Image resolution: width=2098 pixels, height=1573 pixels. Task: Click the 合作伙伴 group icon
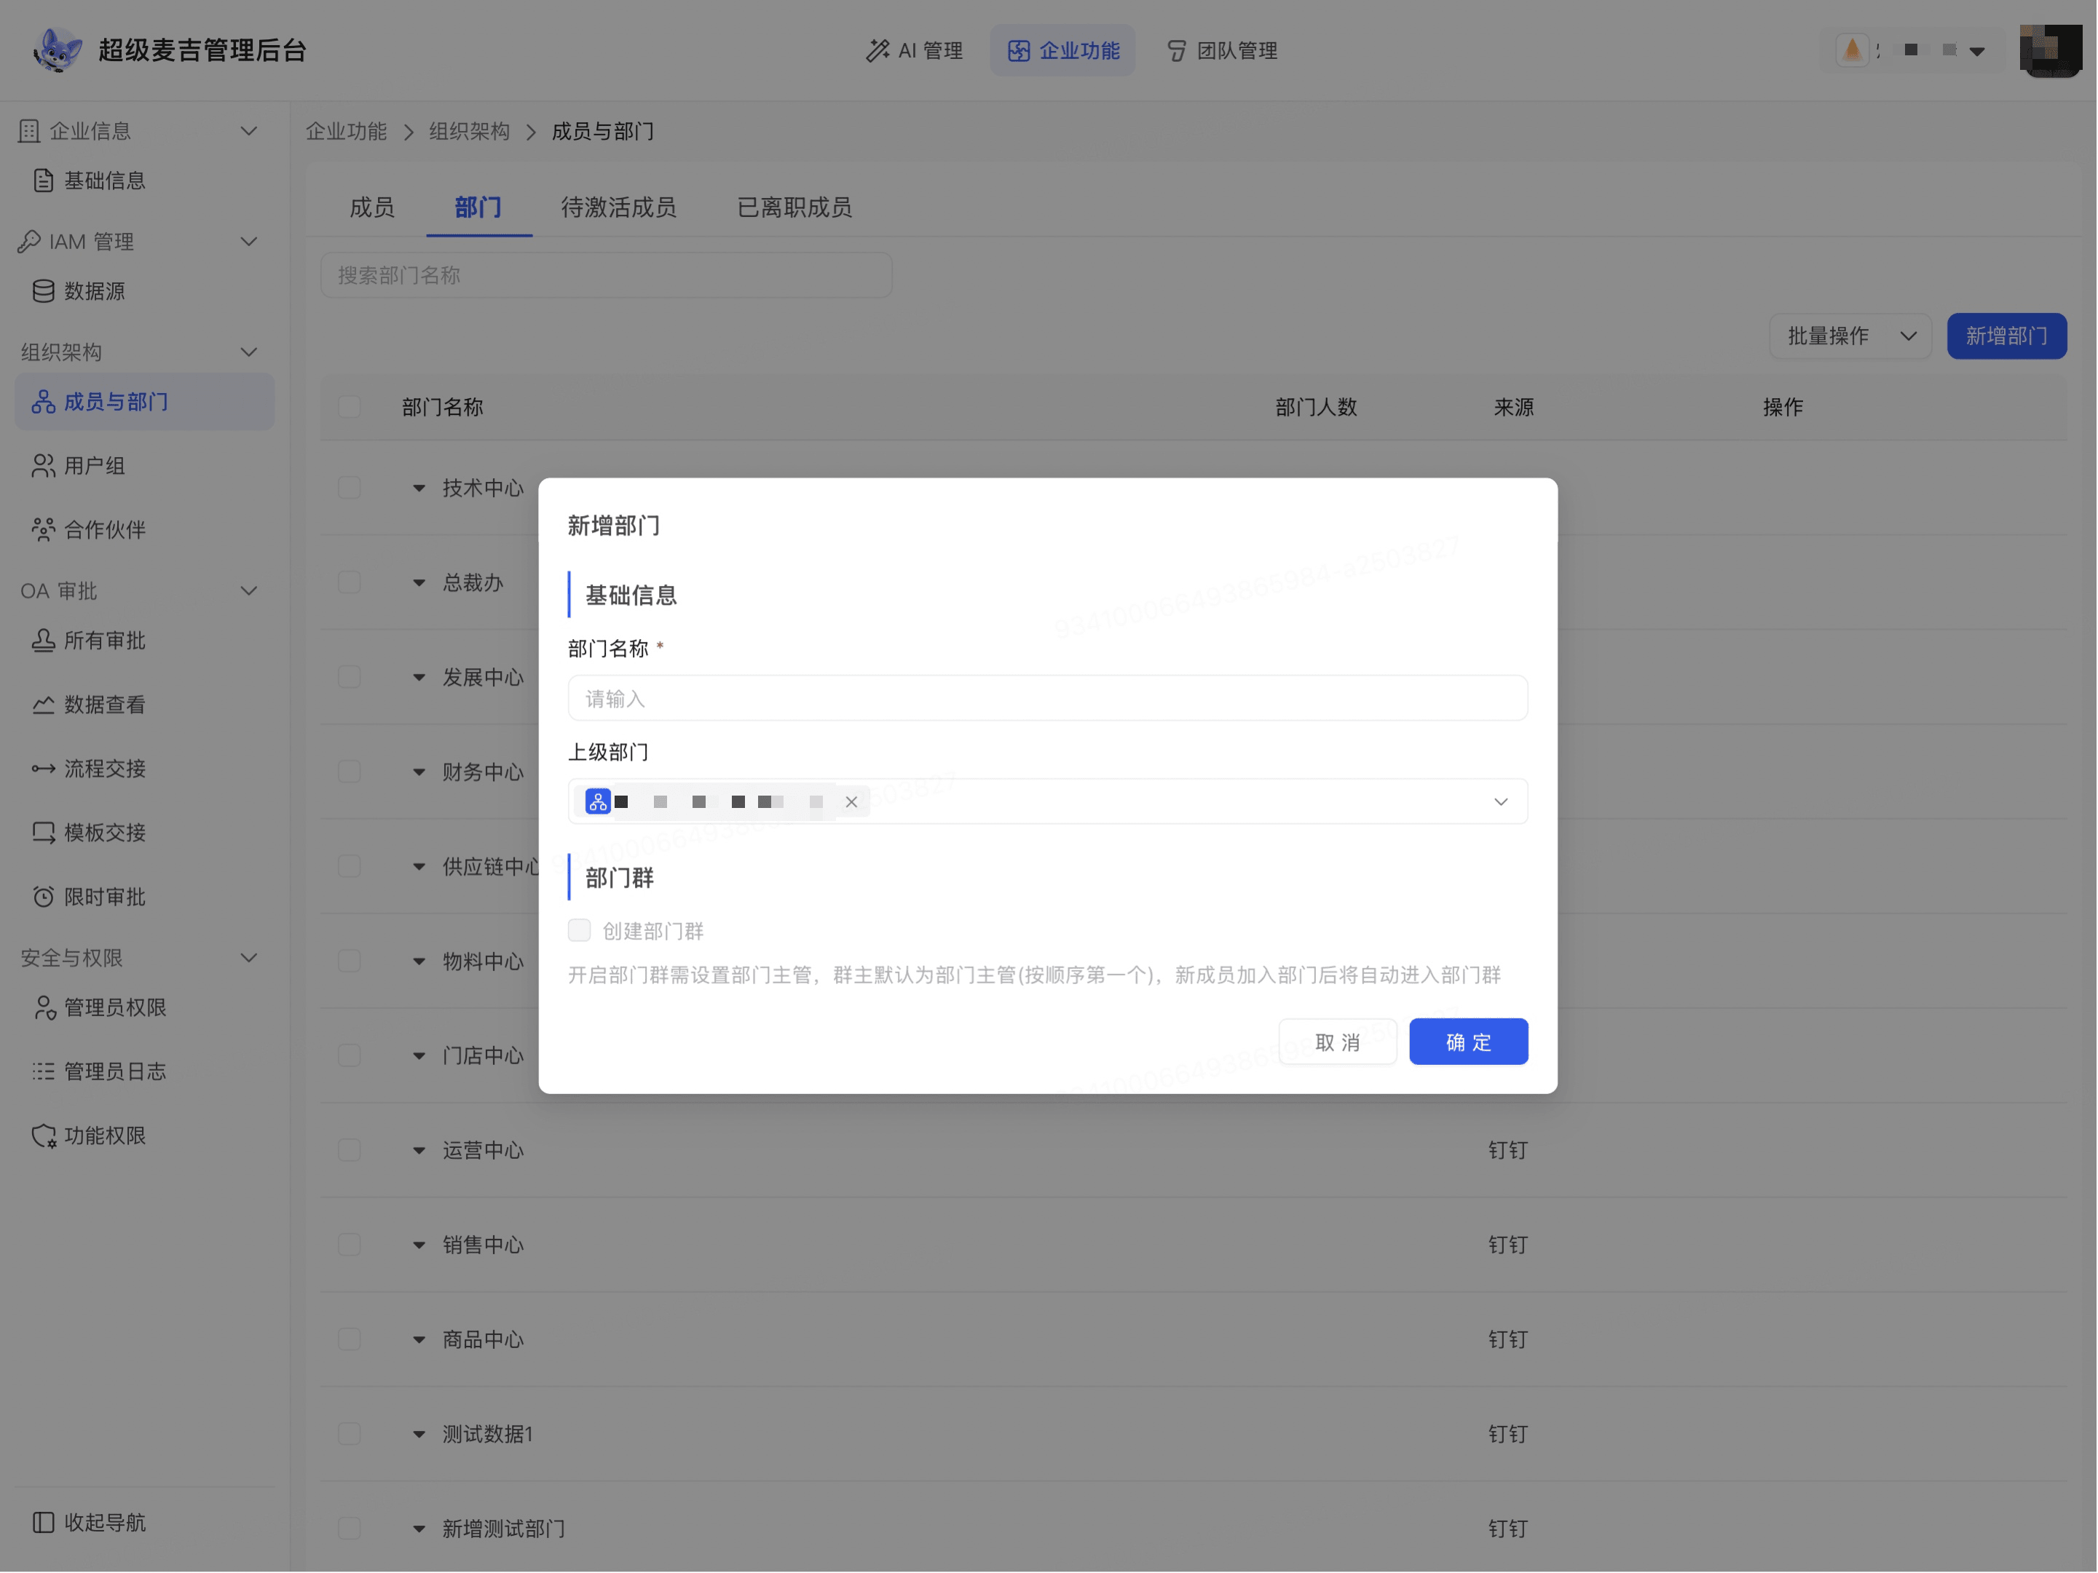tap(43, 529)
